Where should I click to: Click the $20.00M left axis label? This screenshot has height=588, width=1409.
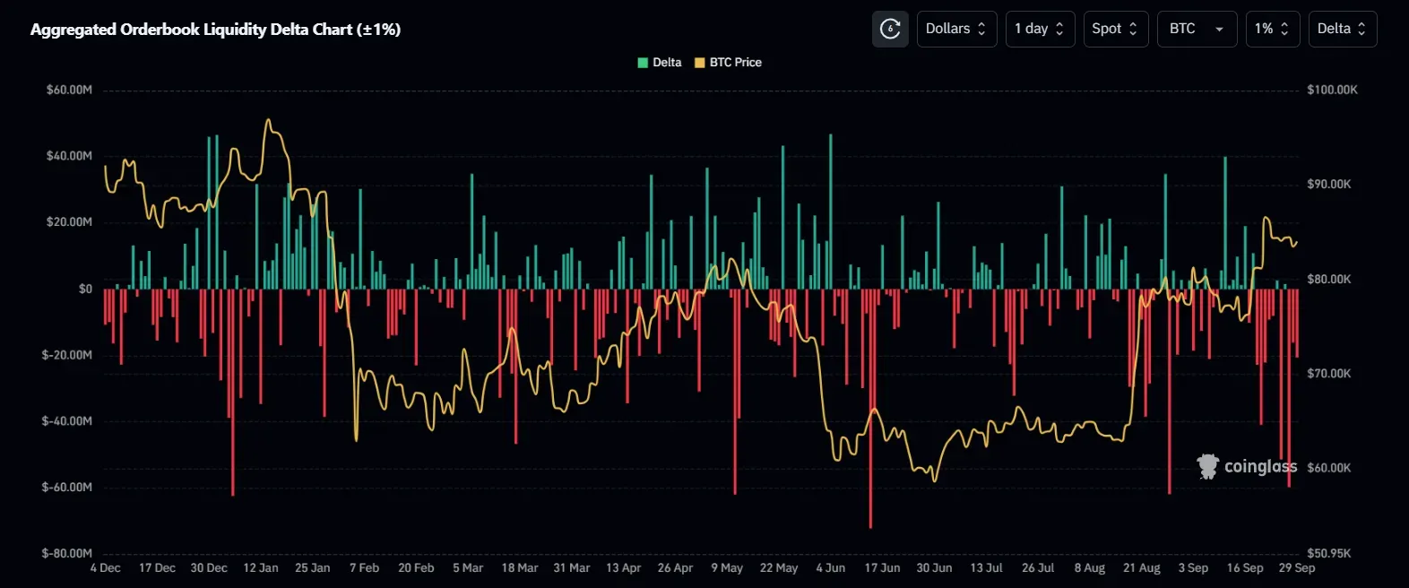[x=69, y=222]
